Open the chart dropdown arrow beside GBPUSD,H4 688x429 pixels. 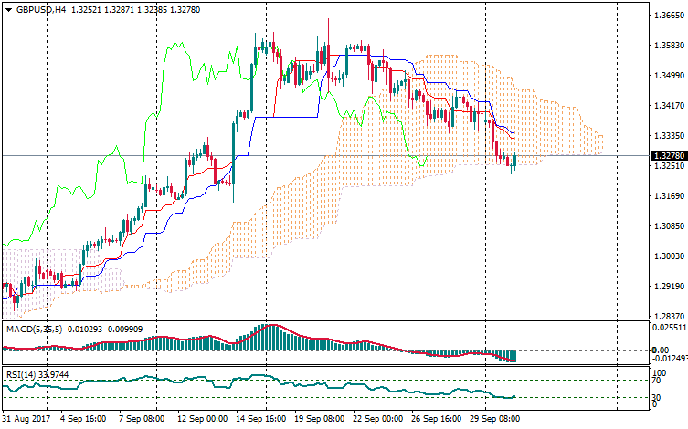(7, 10)
